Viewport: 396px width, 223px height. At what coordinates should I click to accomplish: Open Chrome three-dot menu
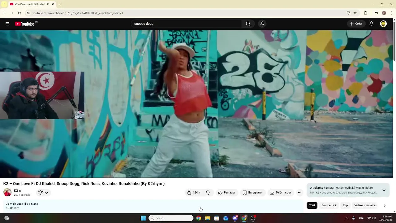(392, 13)
